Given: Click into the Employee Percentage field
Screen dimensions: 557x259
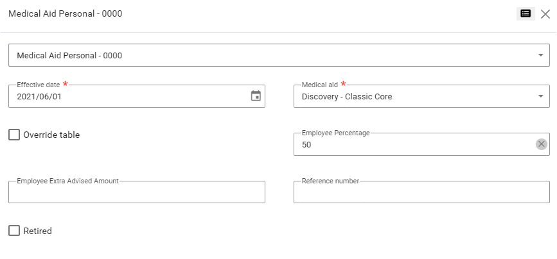Looking at the screenshot, I should point(411,145).
